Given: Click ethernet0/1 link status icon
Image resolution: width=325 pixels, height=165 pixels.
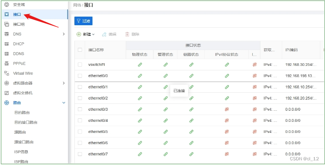Looking at the screenshot, I should [x=191, y=87].
